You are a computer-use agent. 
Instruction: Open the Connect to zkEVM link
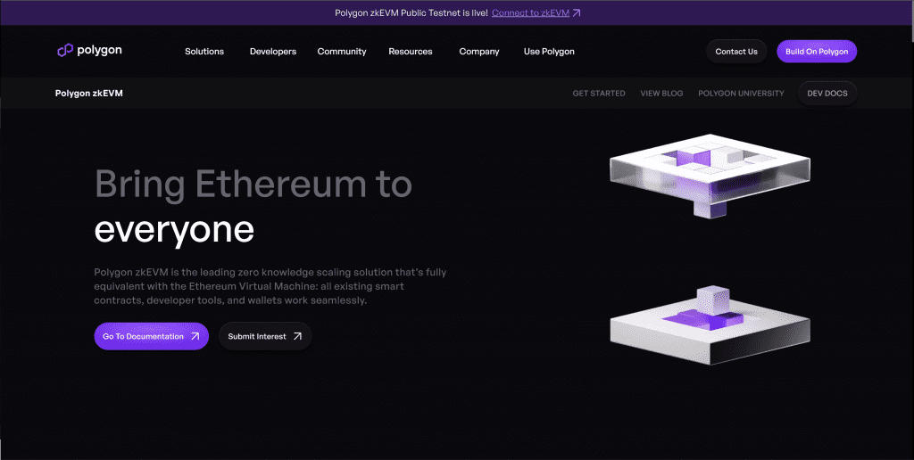(530, 12)
